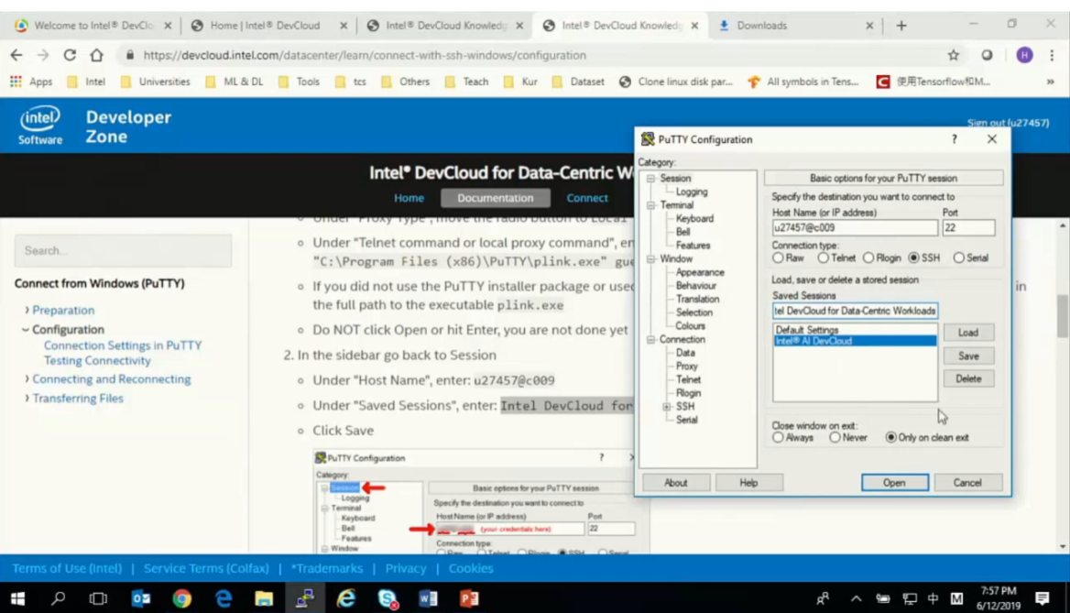Switch to PuTTY in the taskbar
Screen dimensions: 1070x613
point(304,598)
